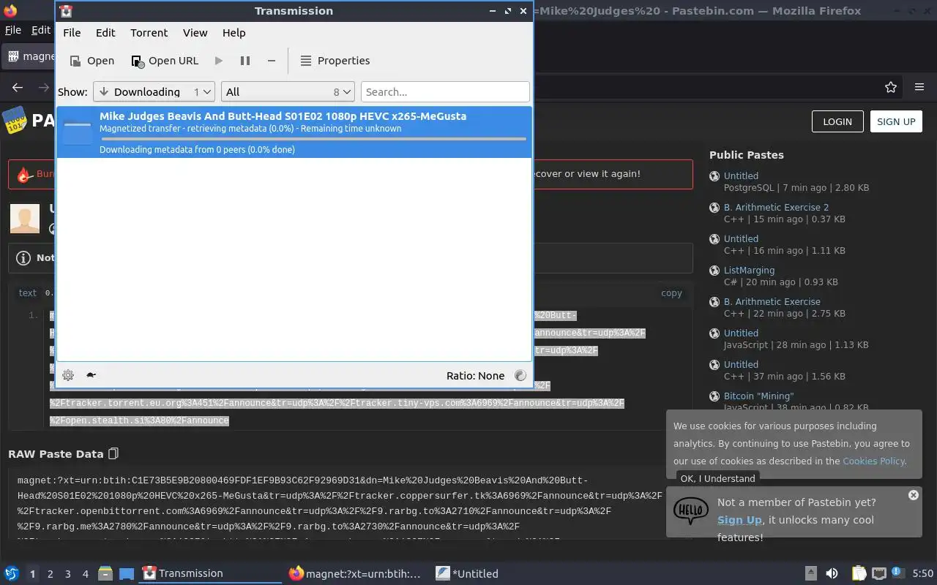Viewport: 937px width, 585px height.
Task: Open B. Arithmetic Exercise 2 paste
Action: (x=776, y=207)
